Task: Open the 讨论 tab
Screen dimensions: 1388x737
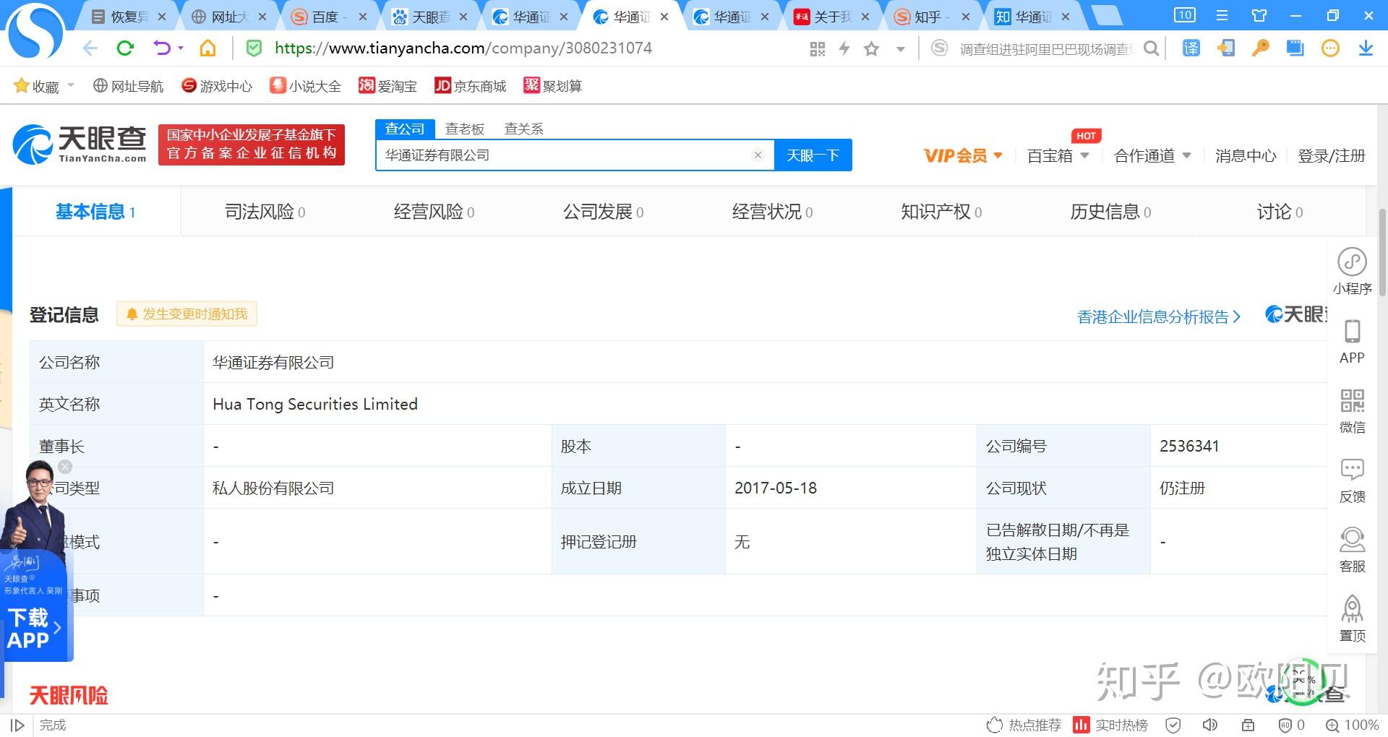Action: 1280,212
